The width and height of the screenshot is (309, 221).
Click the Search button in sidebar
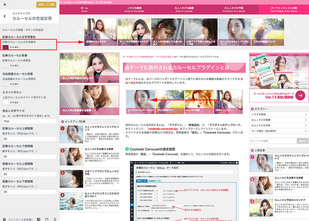pyautogui.click(x=303, y=141)
